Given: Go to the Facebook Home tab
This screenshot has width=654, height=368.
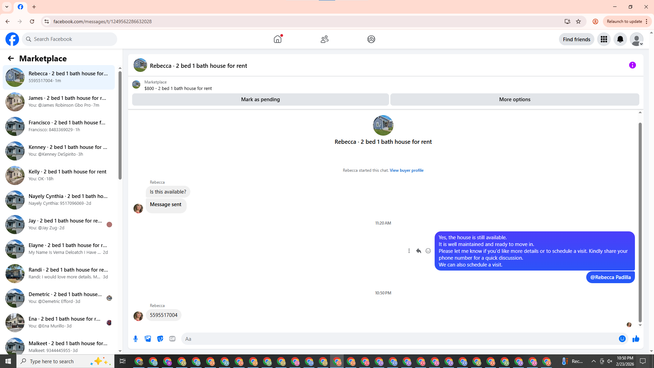Looking at the screenshot, I should (278, 39).
